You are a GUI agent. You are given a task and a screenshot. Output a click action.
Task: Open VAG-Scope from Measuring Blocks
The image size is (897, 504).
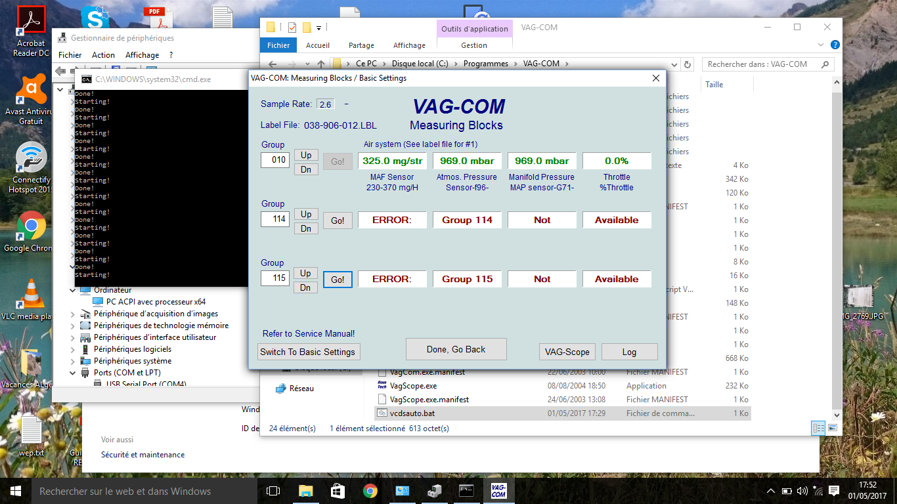(x=568, y=352)
